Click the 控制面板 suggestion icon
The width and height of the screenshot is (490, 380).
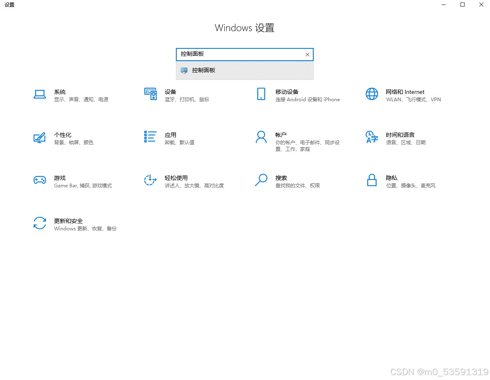tap(184, 71)
